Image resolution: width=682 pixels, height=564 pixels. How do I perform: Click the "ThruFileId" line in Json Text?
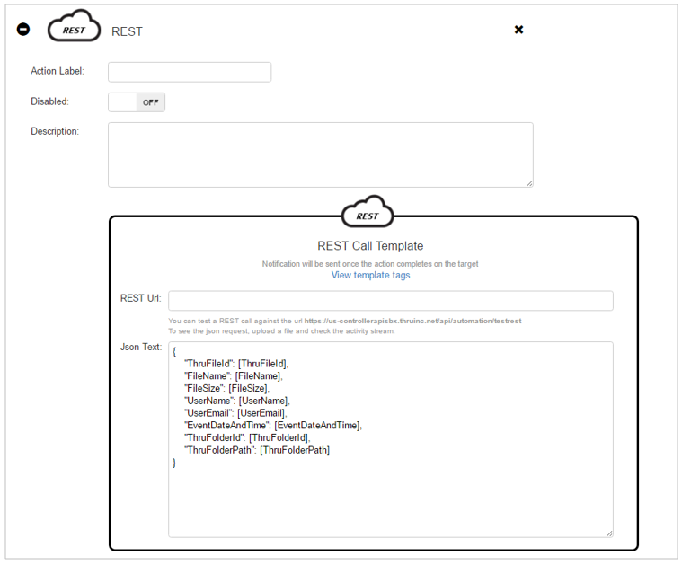point(236,364)
